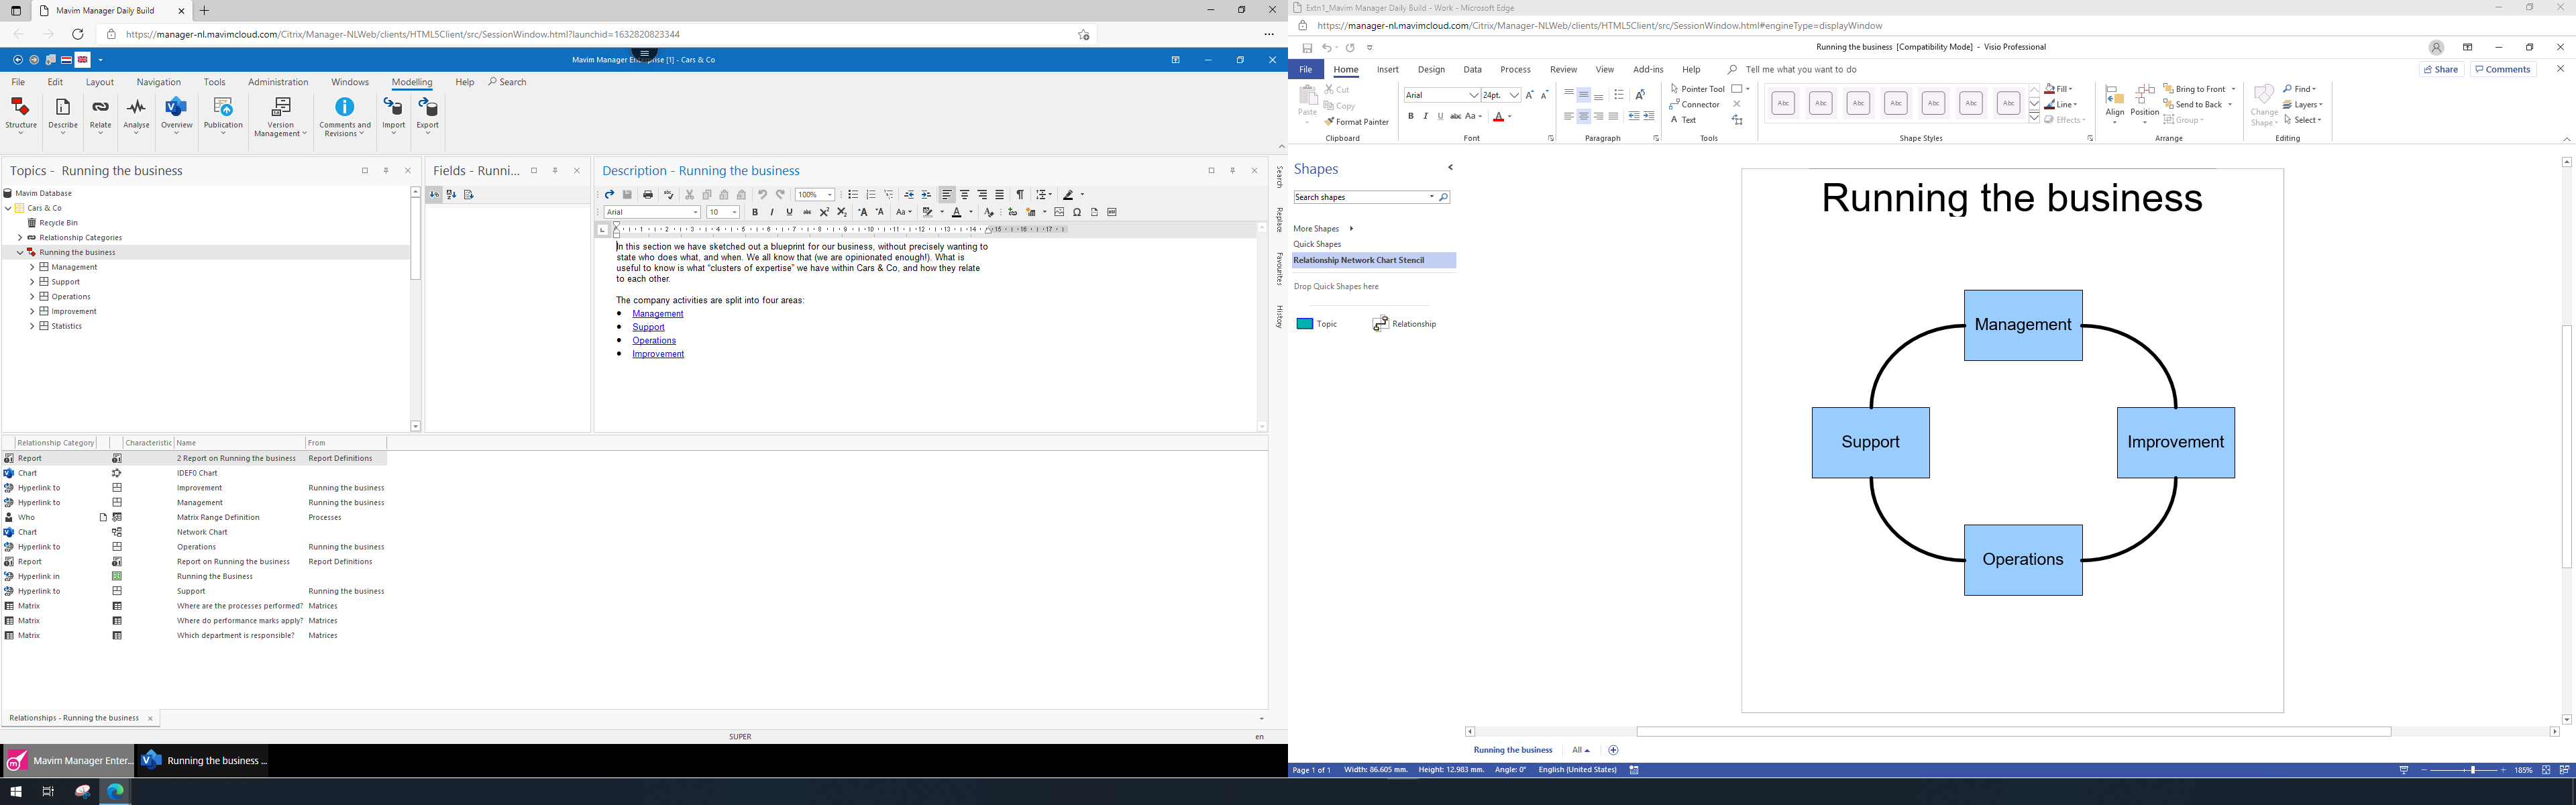
Task: Open More Shapes in Shapes pane
Action: pos(1322,229)
